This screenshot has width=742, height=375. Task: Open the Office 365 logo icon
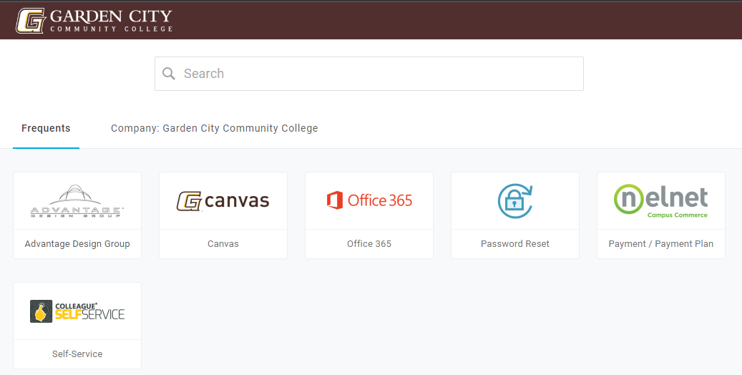pos(369,200)
